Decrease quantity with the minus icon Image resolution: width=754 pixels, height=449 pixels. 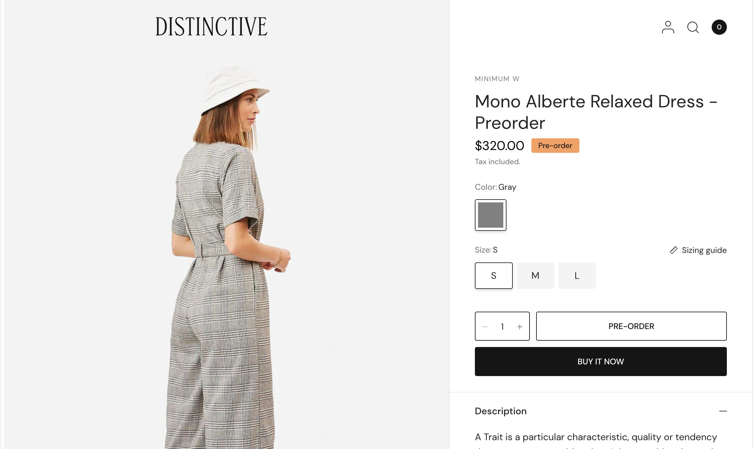pyautogui.click(x=485, y=326)
